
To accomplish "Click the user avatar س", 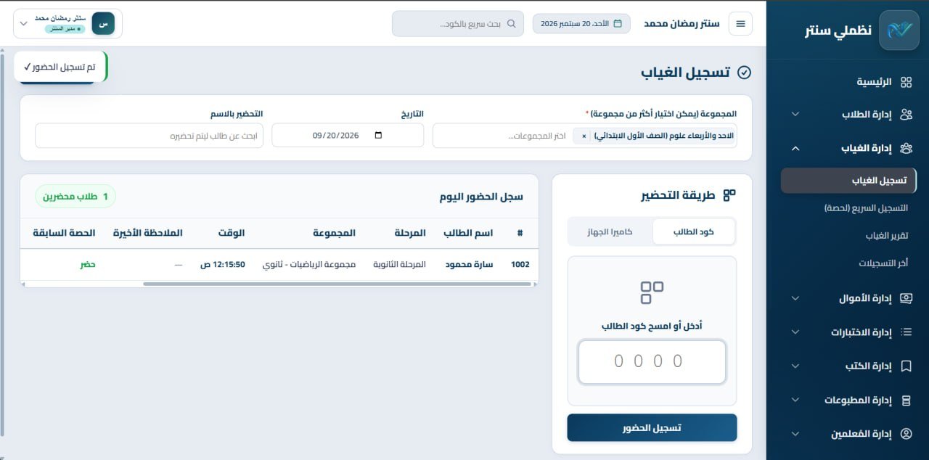I will 103,23.
